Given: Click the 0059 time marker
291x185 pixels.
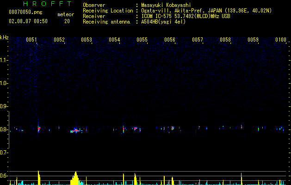Looking at the screenshot, I should click(x=253, y=39).
